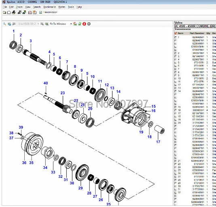The height and width of the screenshot is (207, 216).
Task: Click callout number 19 housing label
Action: click(x=141, y=132)
